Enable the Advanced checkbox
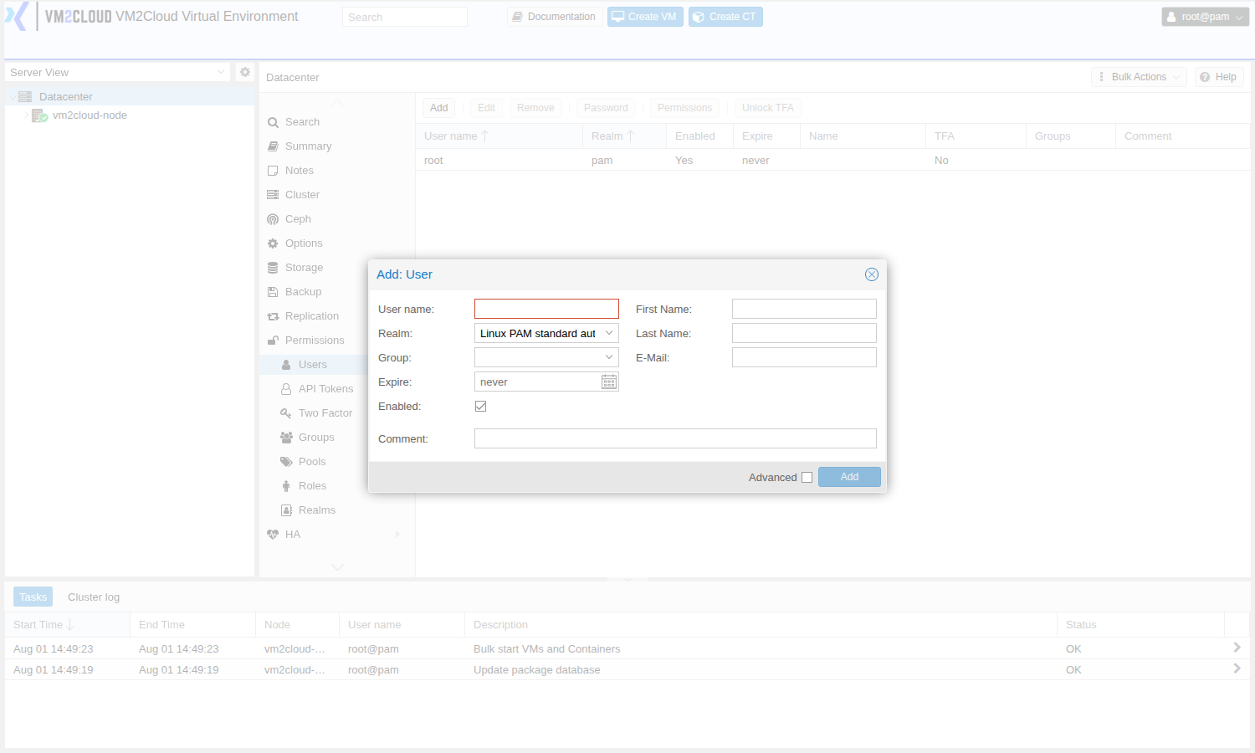The width and height of the screenshot is (1255, 753). click(807, 478)
